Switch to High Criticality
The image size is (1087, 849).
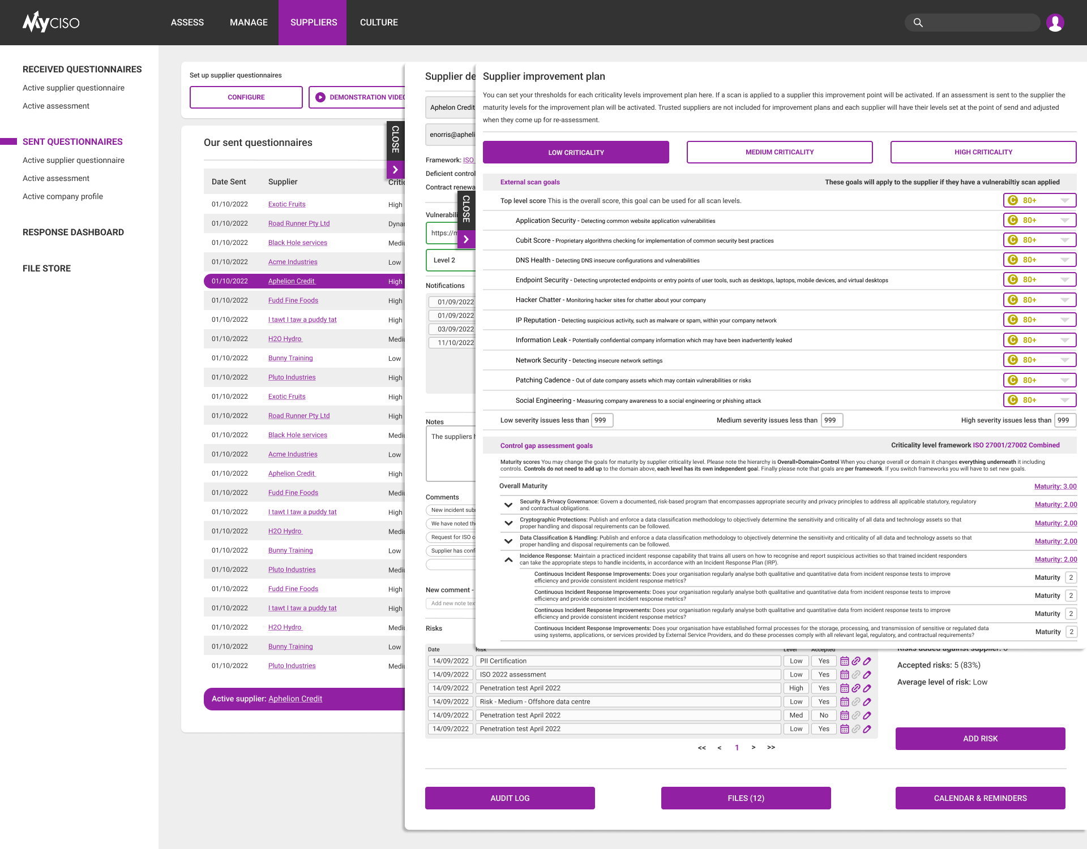tap(983, 152)
